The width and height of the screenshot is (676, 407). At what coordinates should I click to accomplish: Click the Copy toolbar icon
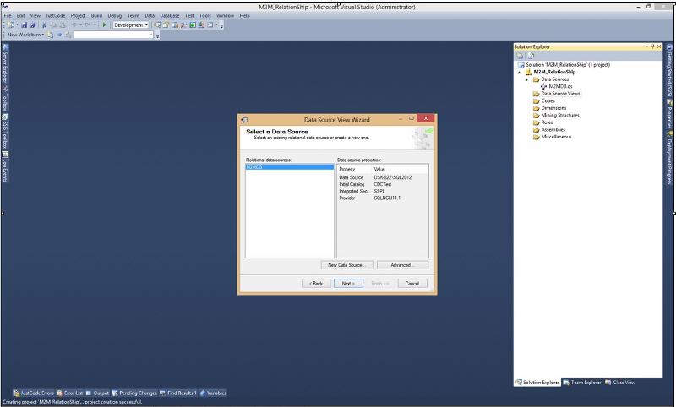[53, 25]
